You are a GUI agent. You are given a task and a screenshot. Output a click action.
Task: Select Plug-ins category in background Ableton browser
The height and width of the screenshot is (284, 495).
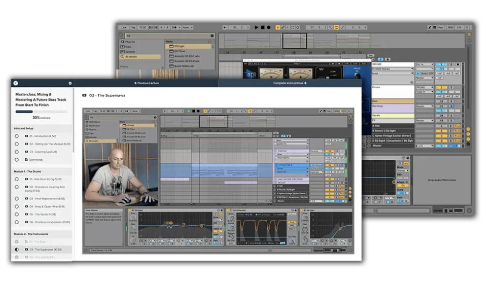[x=130, y=42]
